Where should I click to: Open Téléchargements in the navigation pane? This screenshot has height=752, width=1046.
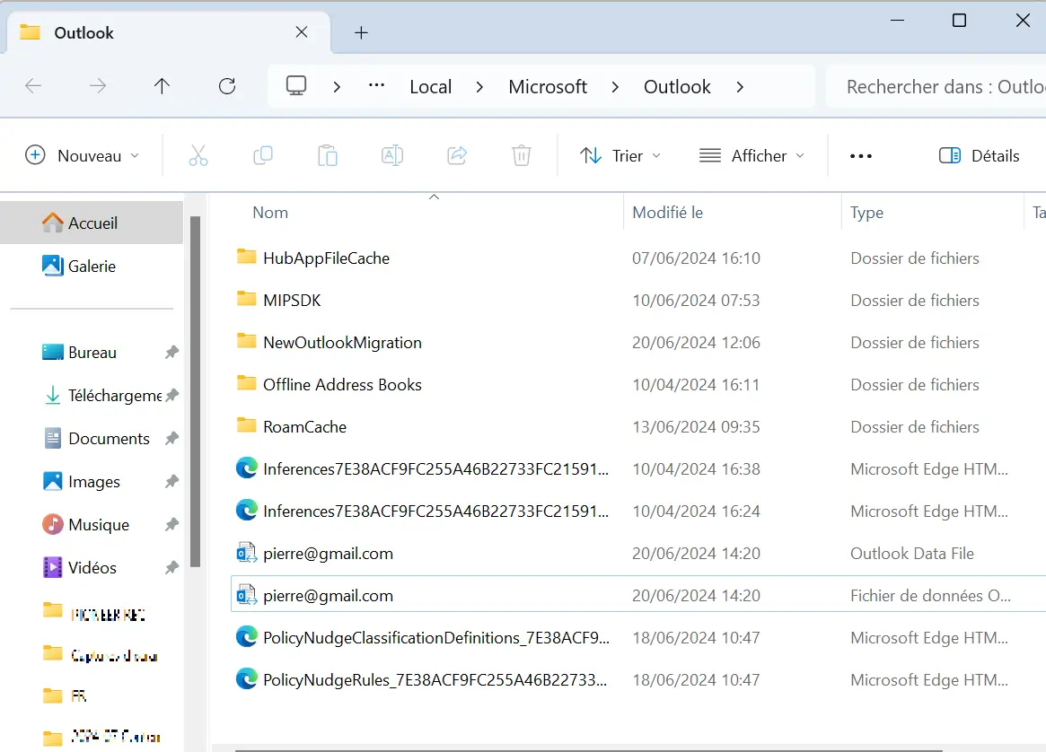coord(92,396)
